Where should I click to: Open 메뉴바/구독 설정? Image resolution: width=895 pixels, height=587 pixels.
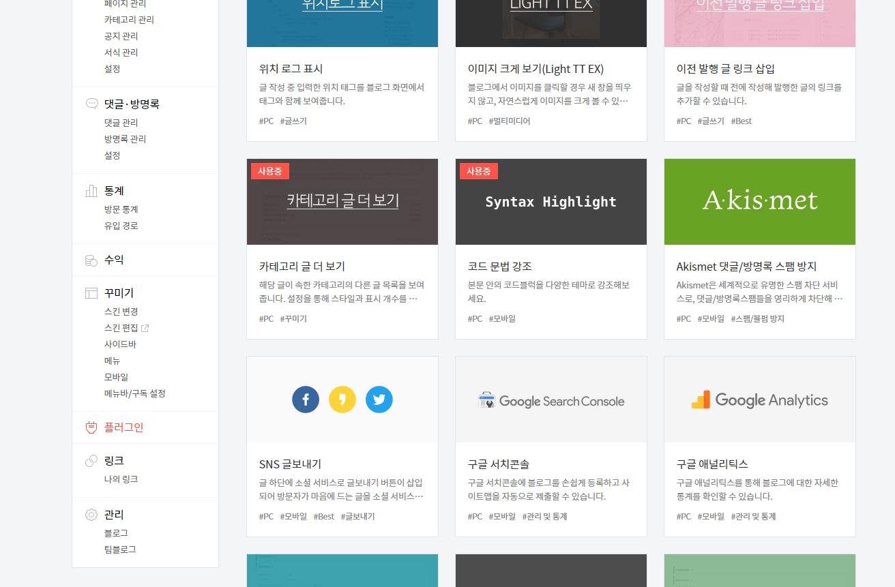[134, 393]
